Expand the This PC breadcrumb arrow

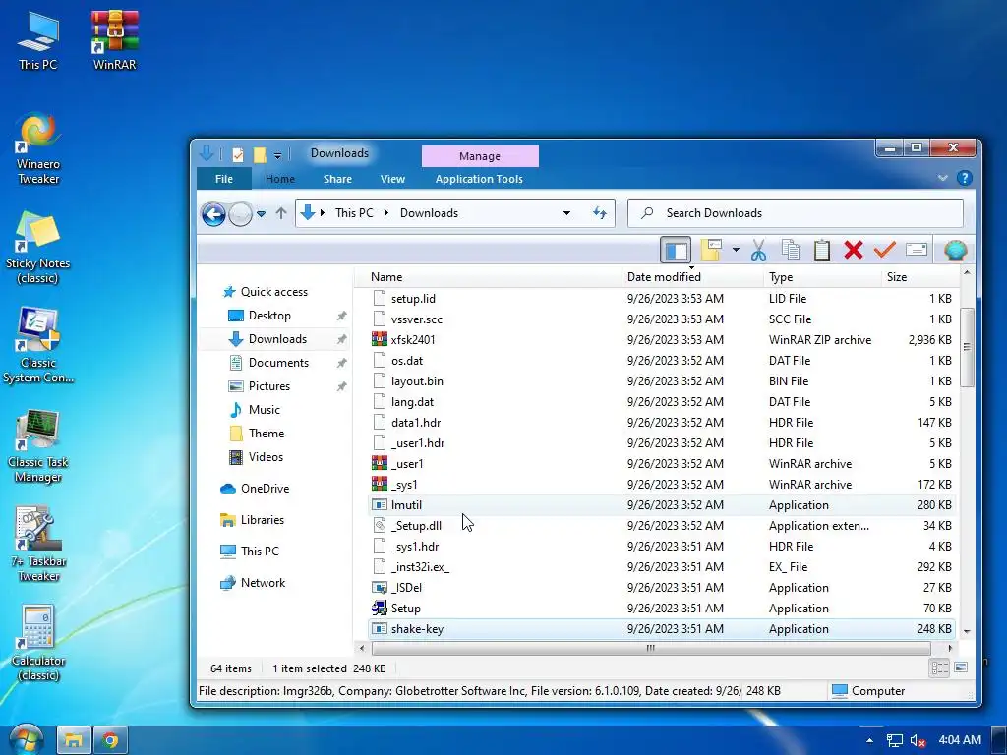[x=385, y=213]
